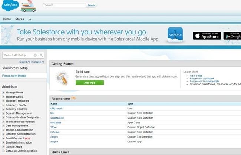Click the Custom Tab Definition cell
241x155 pixels.
(140, 137)
